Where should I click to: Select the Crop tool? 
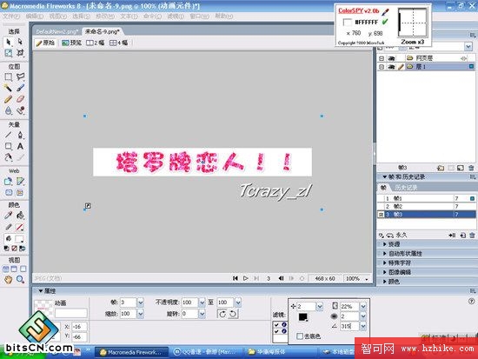pyautogui.click(x=20, y=53)
